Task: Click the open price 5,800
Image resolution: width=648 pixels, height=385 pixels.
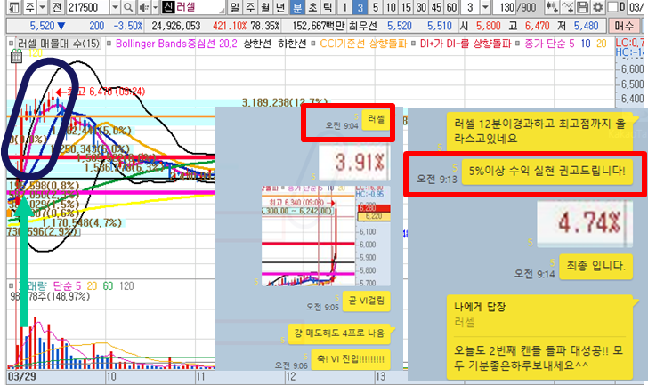Action: (488, 26)
